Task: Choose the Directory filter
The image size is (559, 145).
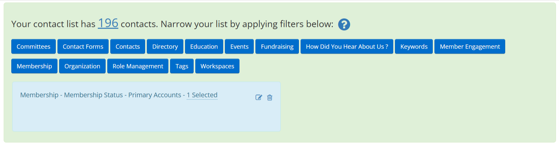Action: [x=165, y=47]
